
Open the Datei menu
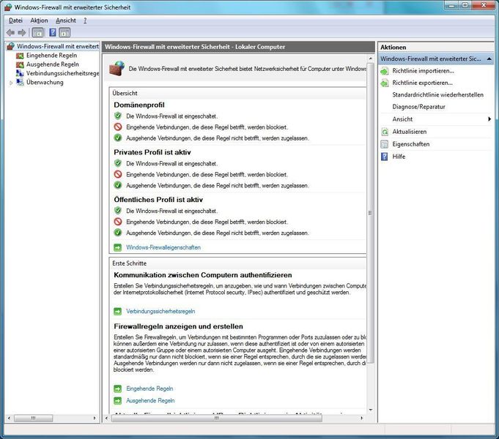pos(15,20)
